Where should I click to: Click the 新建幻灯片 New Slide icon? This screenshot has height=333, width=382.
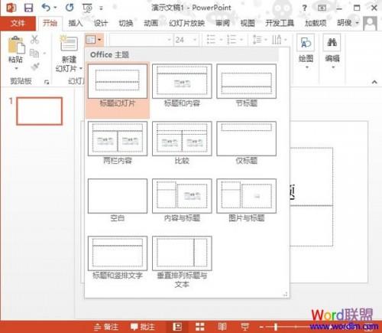click(x=69, y=44)
